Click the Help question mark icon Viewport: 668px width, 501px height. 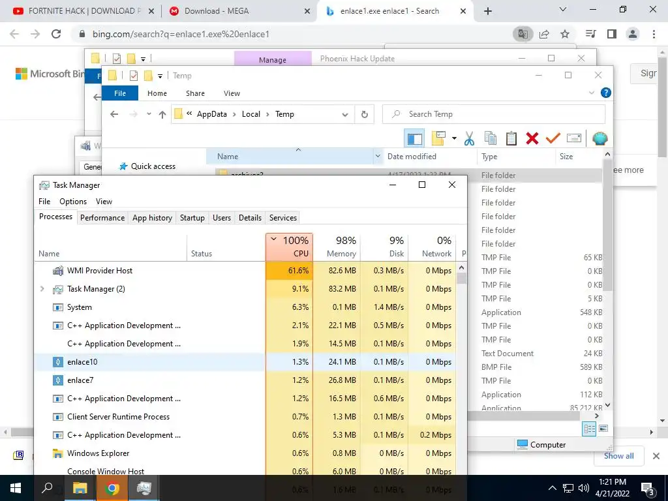coord(605,93)
